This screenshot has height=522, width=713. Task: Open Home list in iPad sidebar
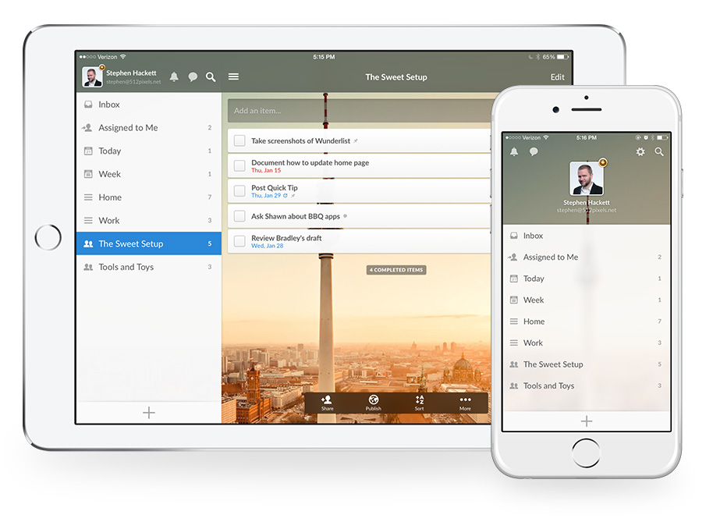(149, 197)
